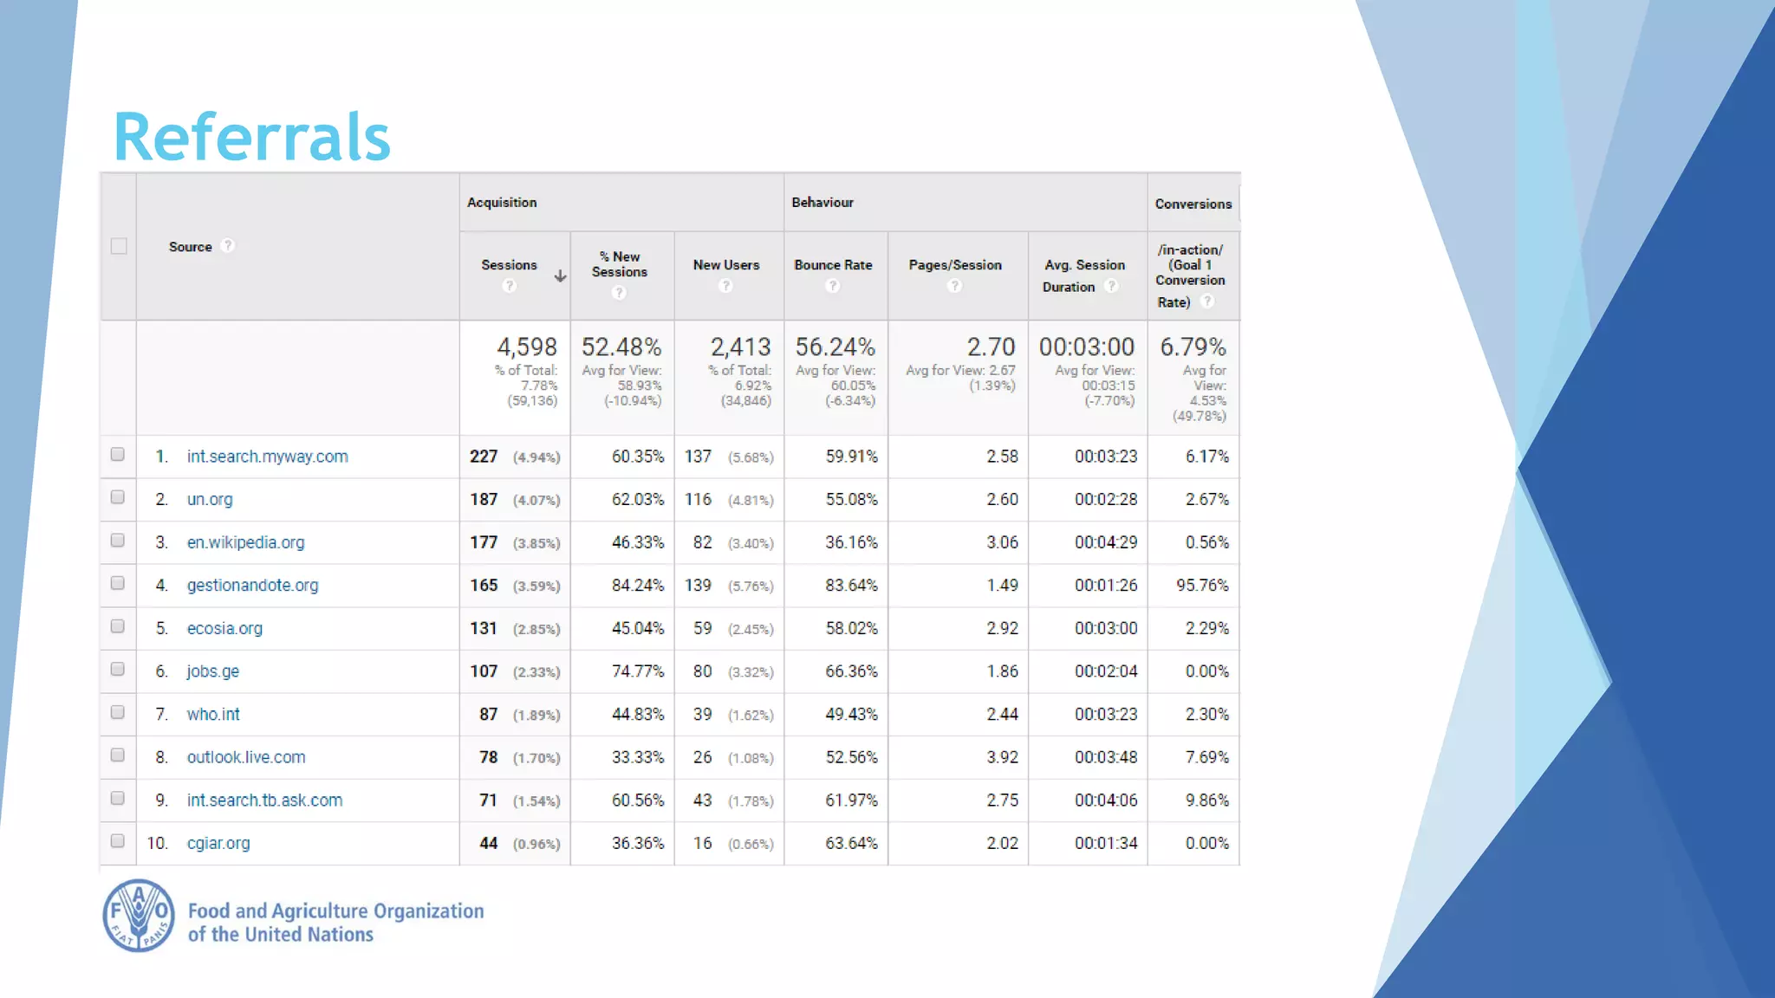Check the box for un.org row
Image resolution: width=1775 pixels, height=998 pixels.
[118, 497]
